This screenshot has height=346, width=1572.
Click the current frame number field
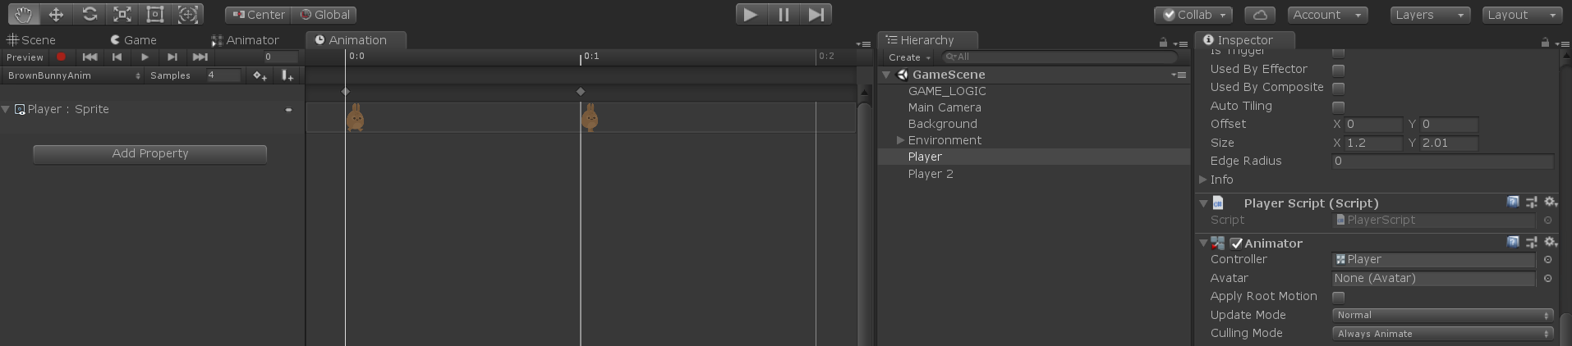click(x=279, y=57)
